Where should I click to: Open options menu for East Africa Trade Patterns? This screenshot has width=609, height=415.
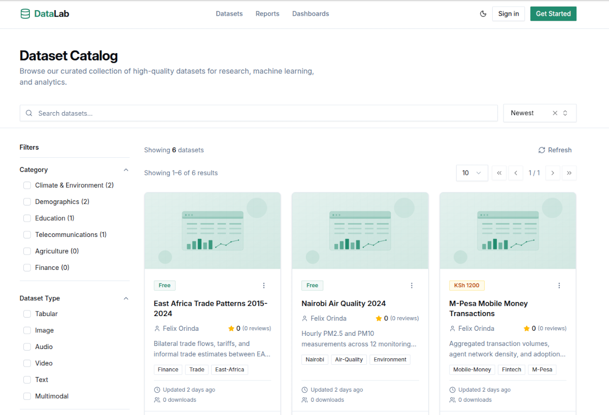[x=264, y=286]
